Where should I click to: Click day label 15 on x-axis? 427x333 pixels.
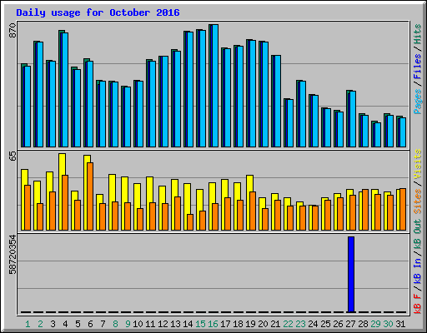(x=200, y=324)
